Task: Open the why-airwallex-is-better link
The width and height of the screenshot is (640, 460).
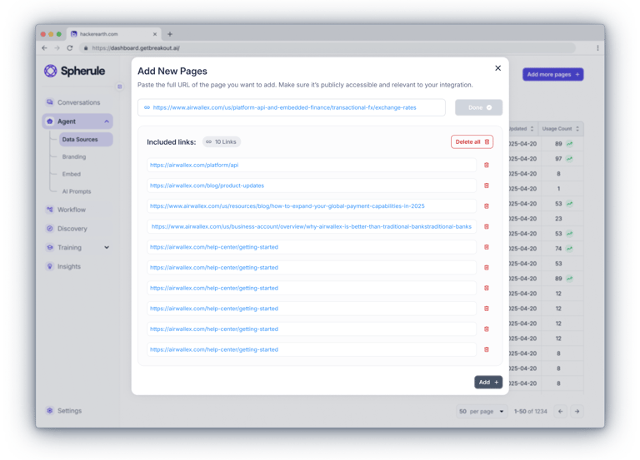Action: point(312,226)
